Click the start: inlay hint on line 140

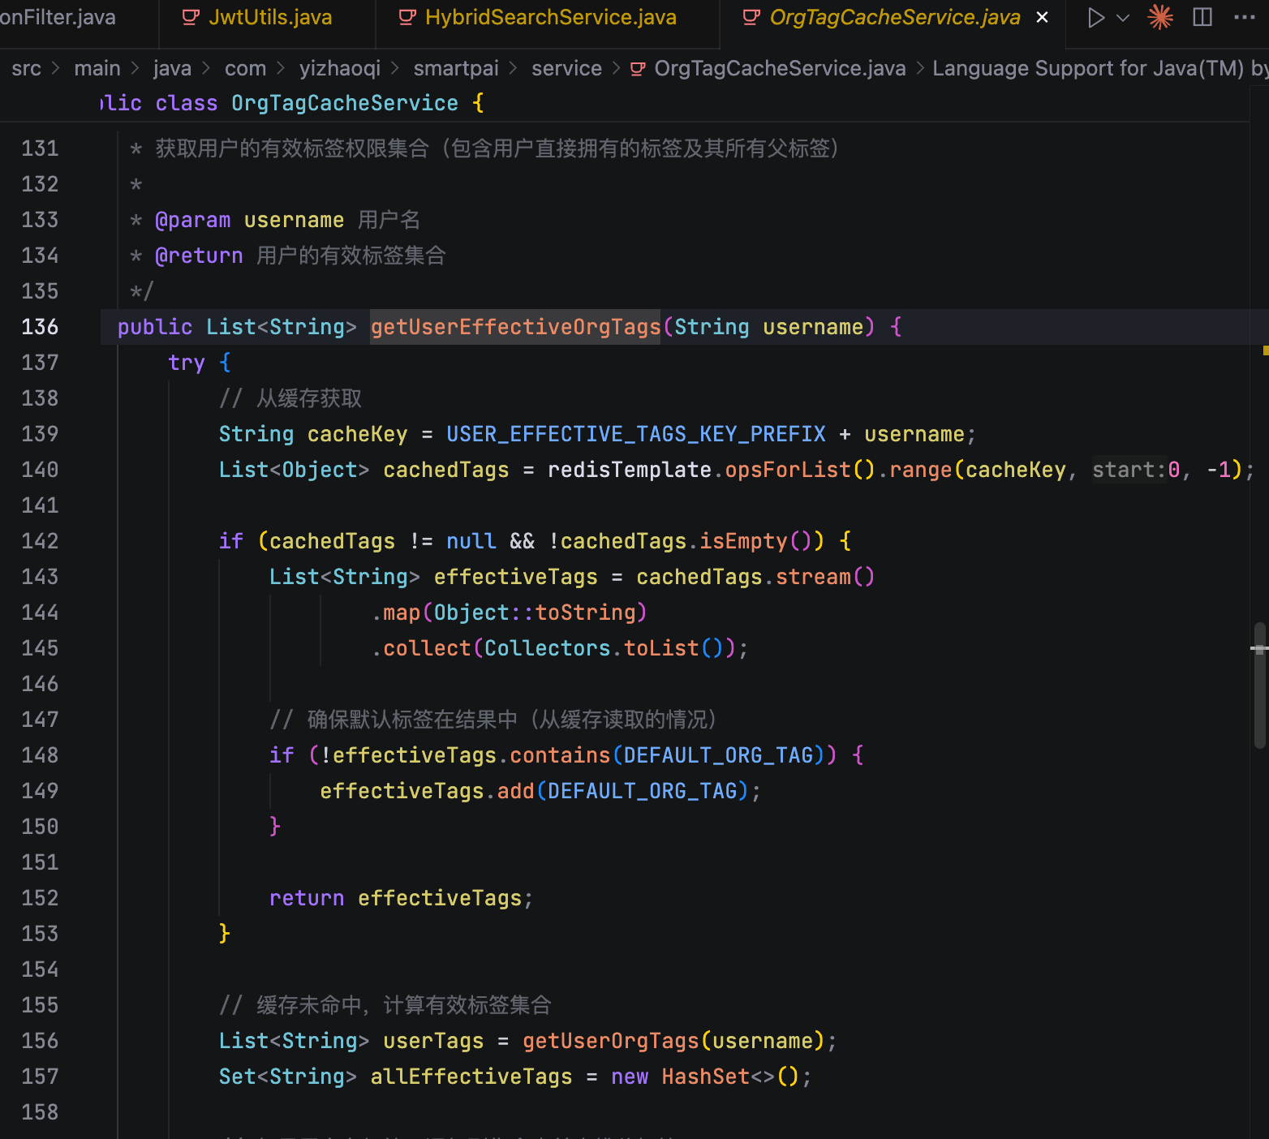[x=1129, y=470]
